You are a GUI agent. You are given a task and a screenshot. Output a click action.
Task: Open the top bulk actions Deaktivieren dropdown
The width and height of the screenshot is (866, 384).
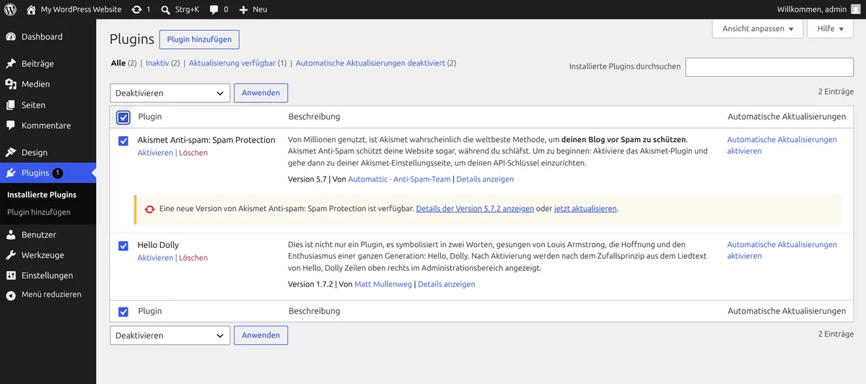[x=170, y=93]
